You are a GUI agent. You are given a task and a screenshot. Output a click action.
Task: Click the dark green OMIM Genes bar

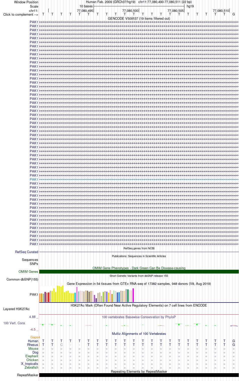(x=139, y=271)
